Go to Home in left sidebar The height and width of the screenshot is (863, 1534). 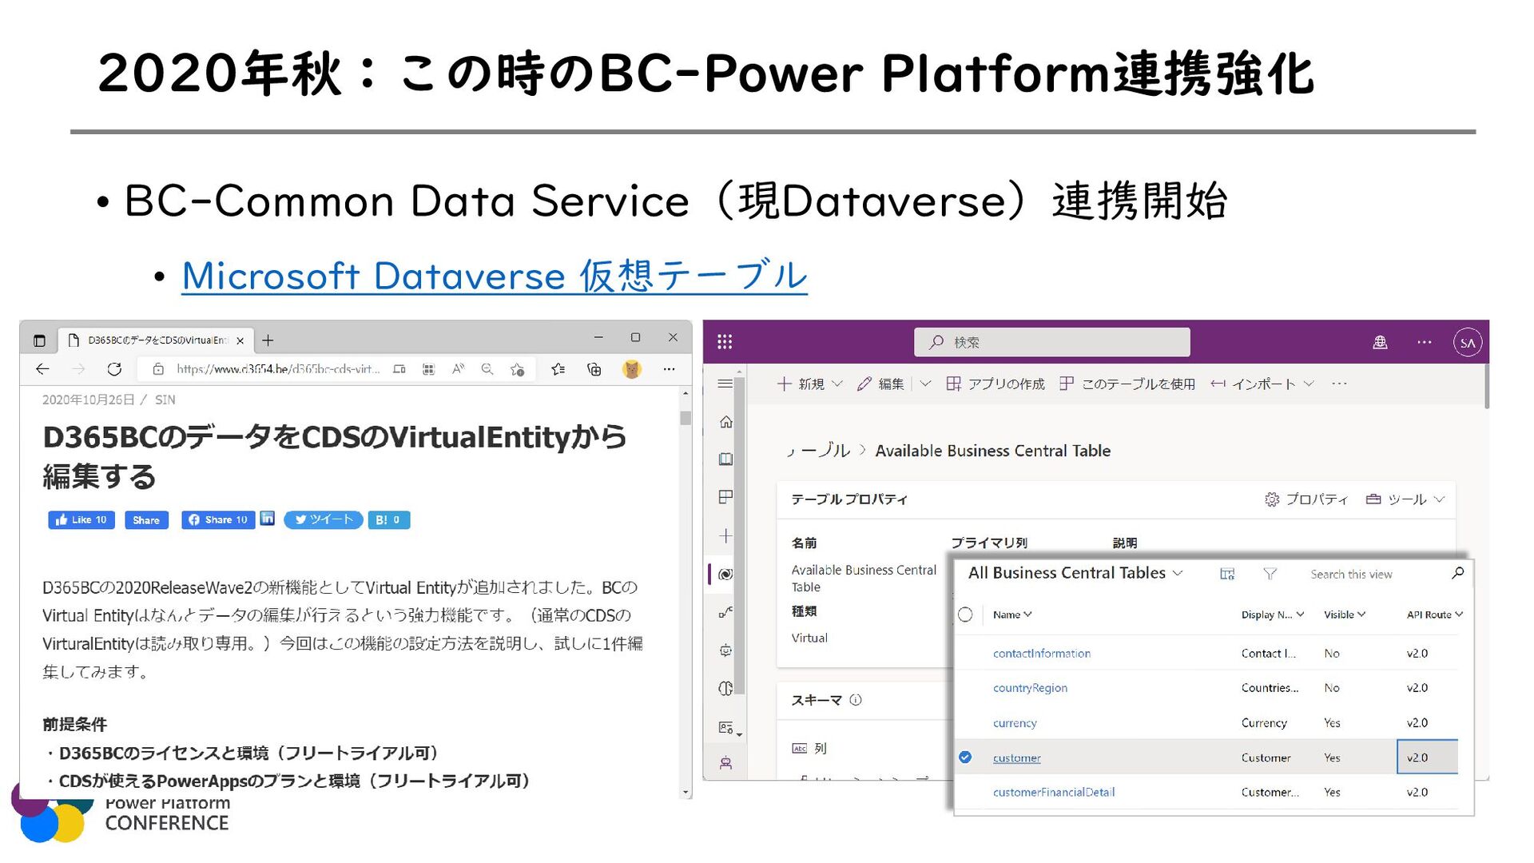point(725,422)
